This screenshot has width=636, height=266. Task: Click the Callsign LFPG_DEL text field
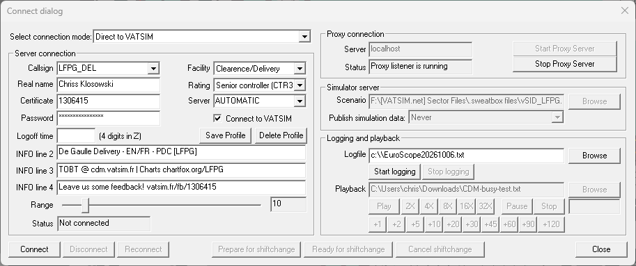point(102,68)
